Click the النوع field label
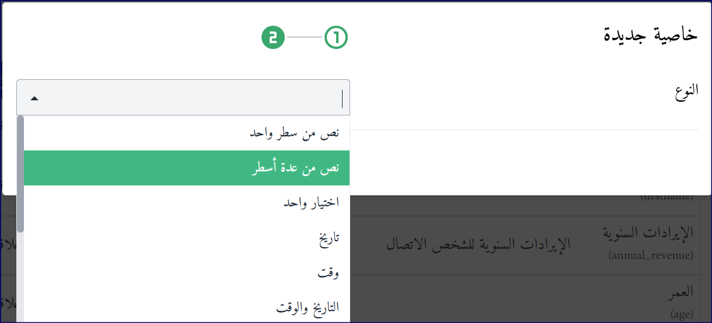Viewport: 712px width, 323px height. (683, 91)
